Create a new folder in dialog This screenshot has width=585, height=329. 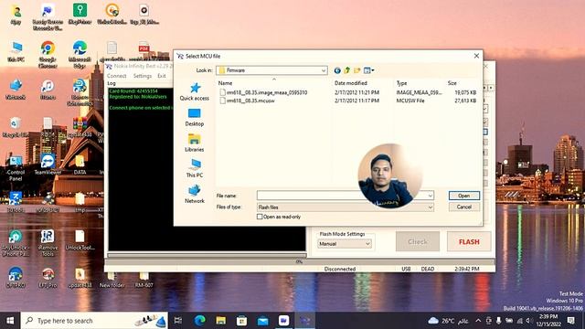357,70
